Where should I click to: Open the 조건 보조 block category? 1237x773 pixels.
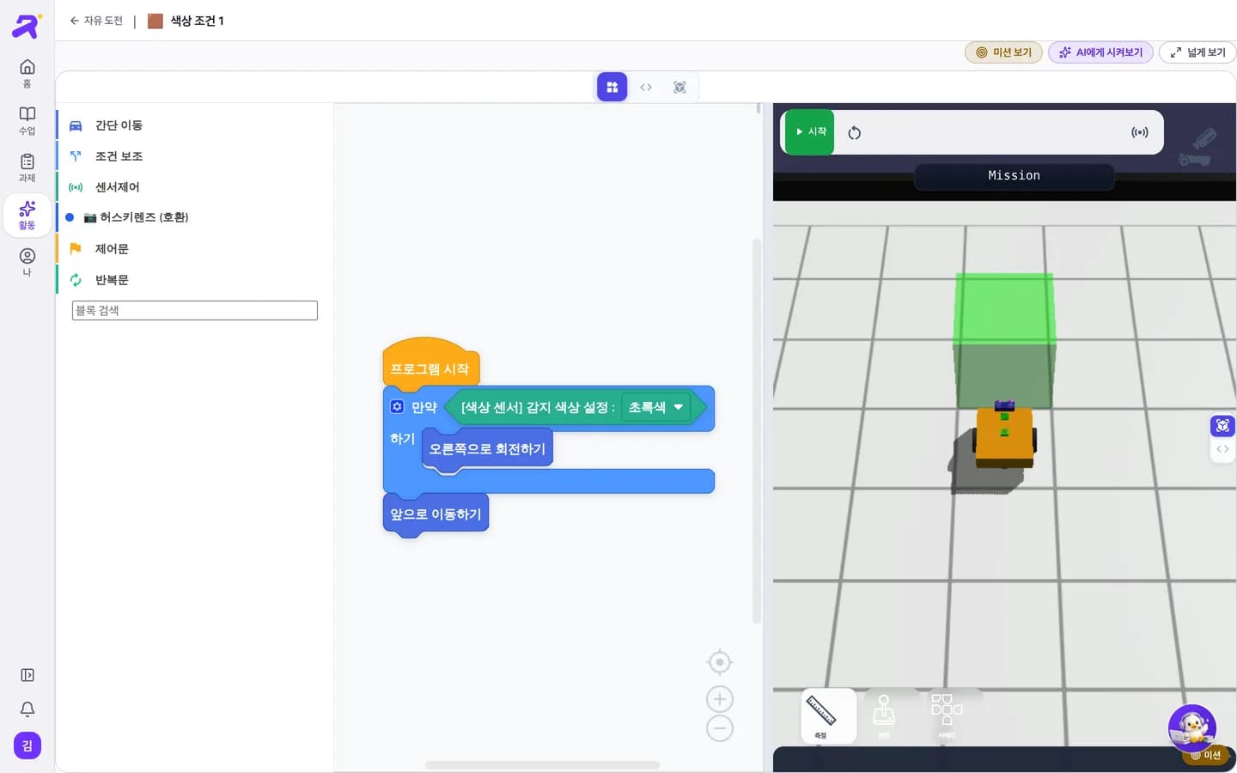tap(195, 156)
